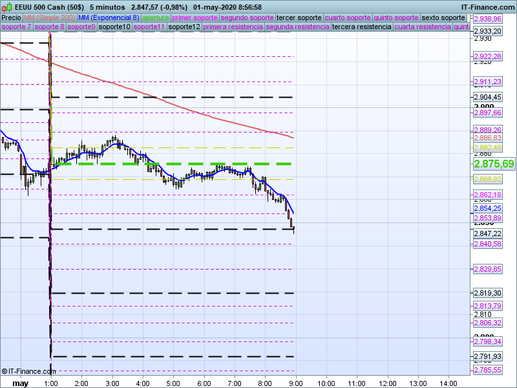This screenshot has height=388, width=517.
Task: Select the MM (Simple 200) indicator label
Action: (48, 17)
